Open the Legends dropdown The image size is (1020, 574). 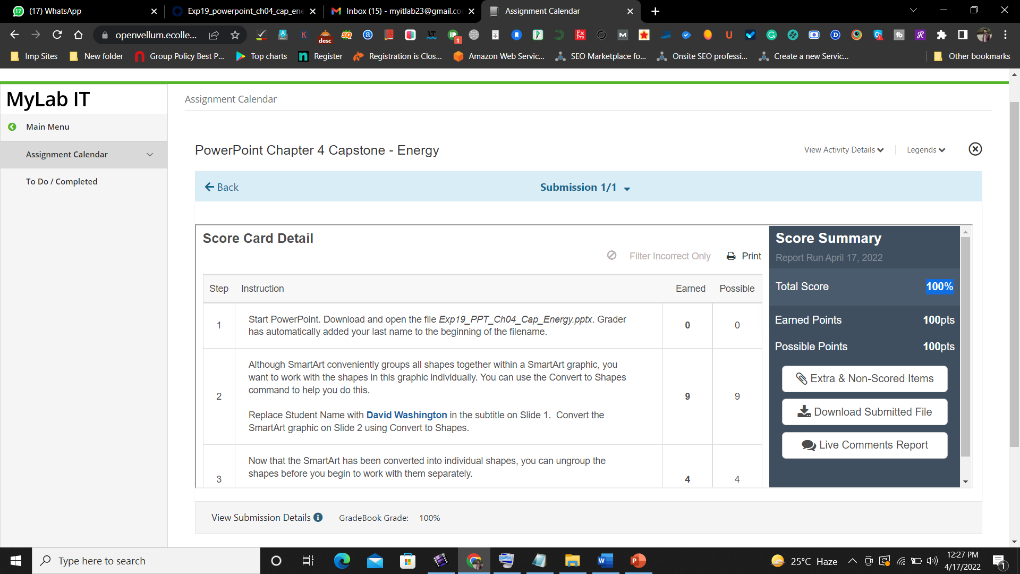point(926,150)
